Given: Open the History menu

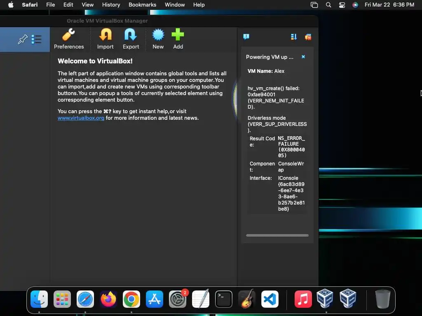Looking at the screenshot, I should pos(111,5).
